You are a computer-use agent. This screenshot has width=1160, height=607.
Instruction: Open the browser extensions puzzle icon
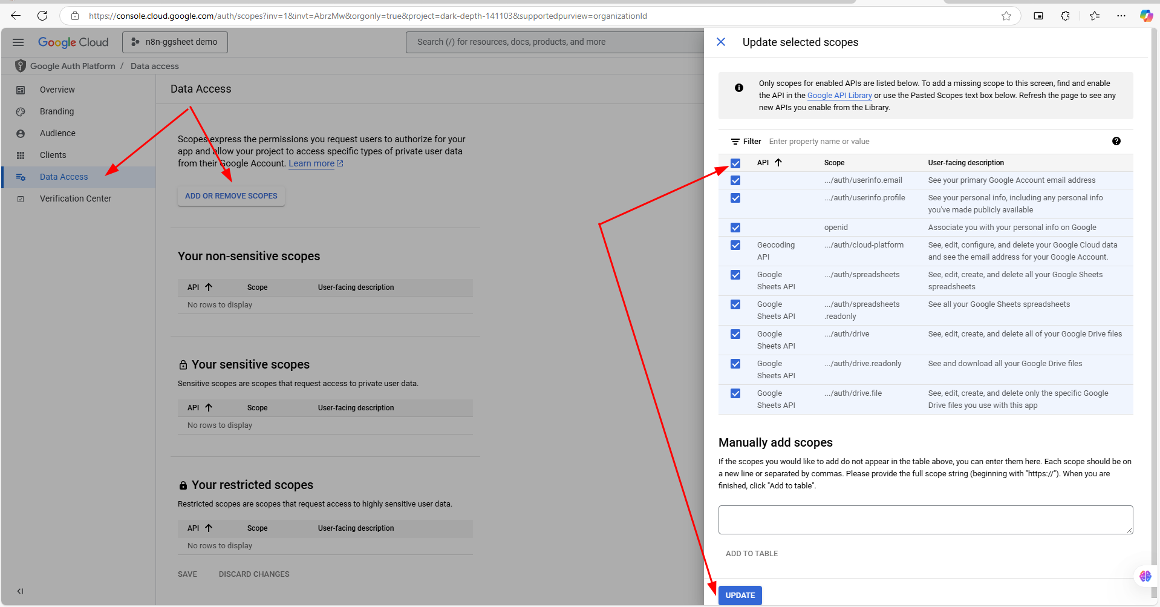pyautogui.click(x=1066, y=16)
